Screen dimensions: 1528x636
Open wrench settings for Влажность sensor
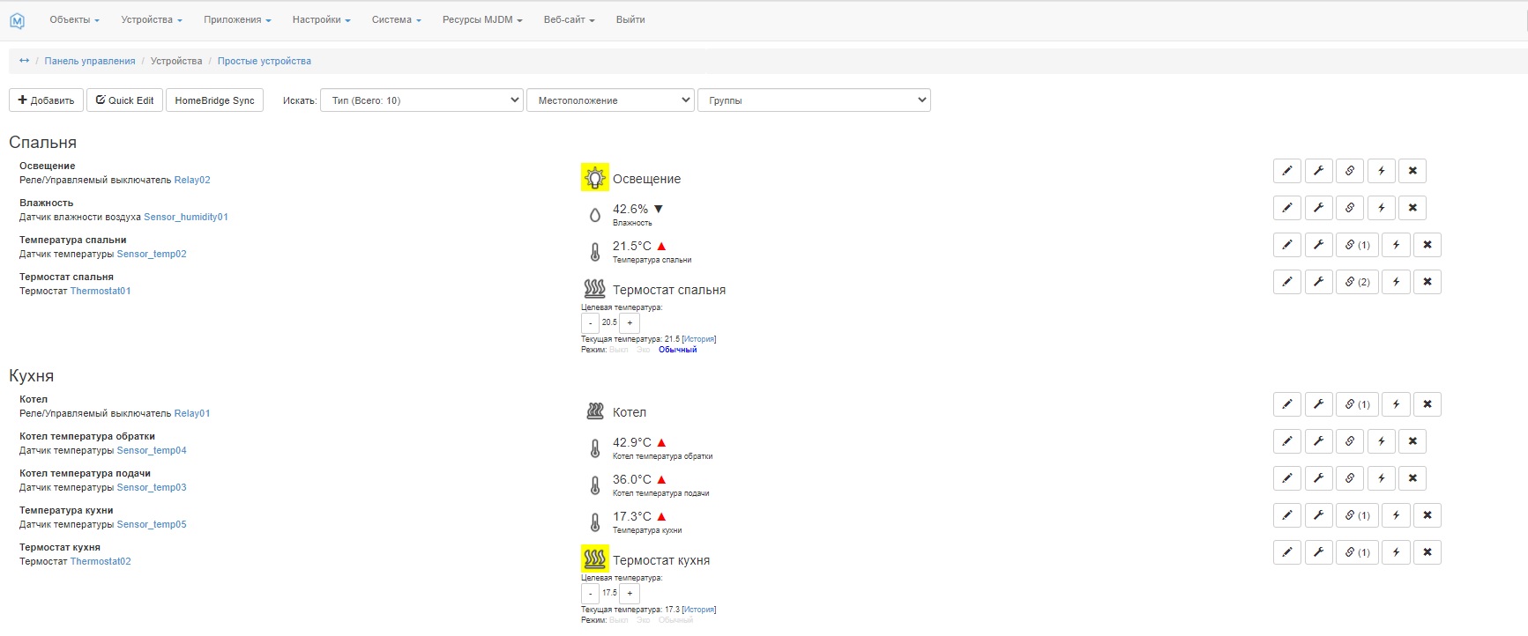pyautogui.click(x=1318, y=208)
